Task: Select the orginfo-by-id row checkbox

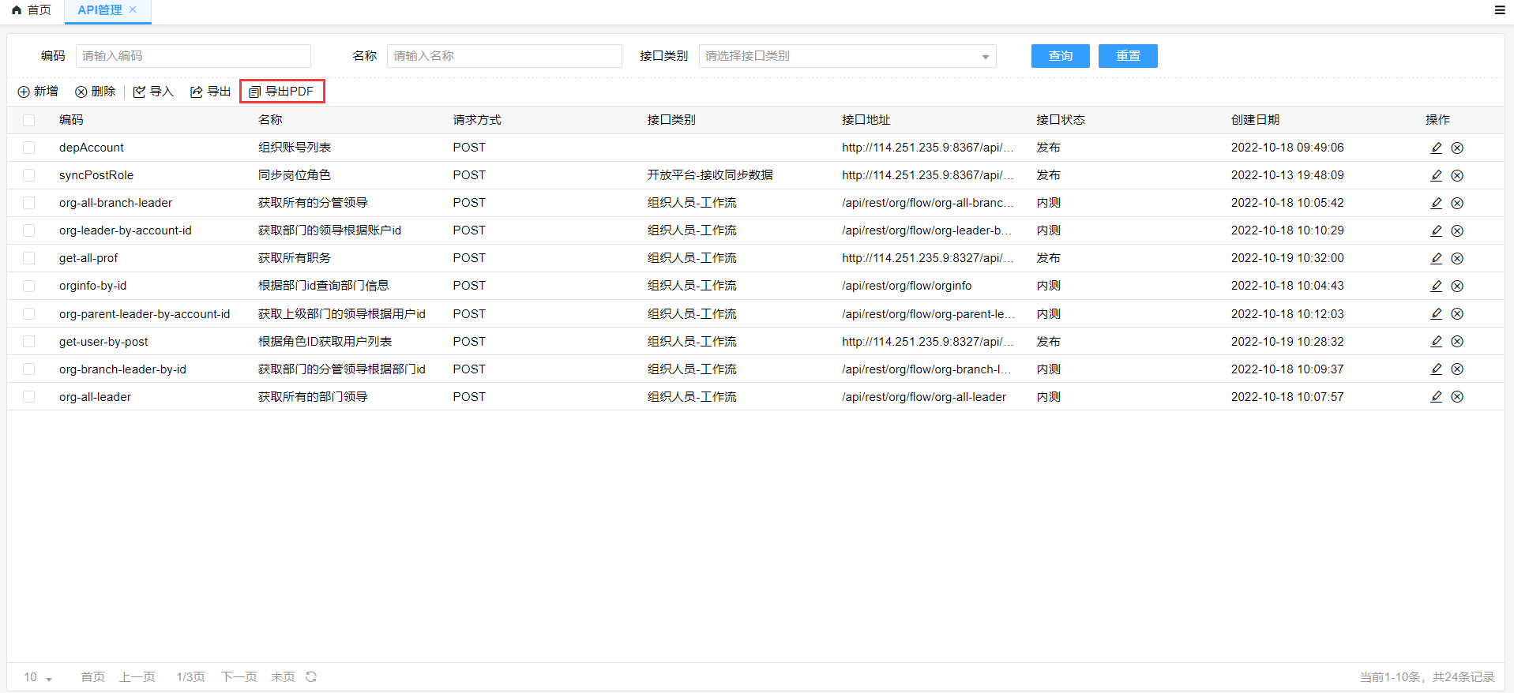Action: 29,286
